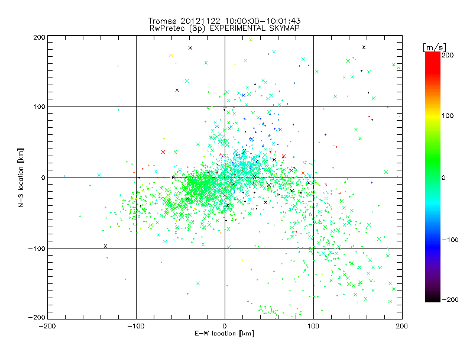
Task: Click the '[m/s]' colorbar unit label
Action: click(x=435, y=47)
